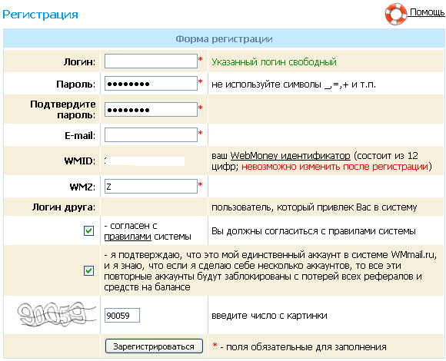
Task: Click the lifebuoy help icon
Action: (x=396, y=13)
